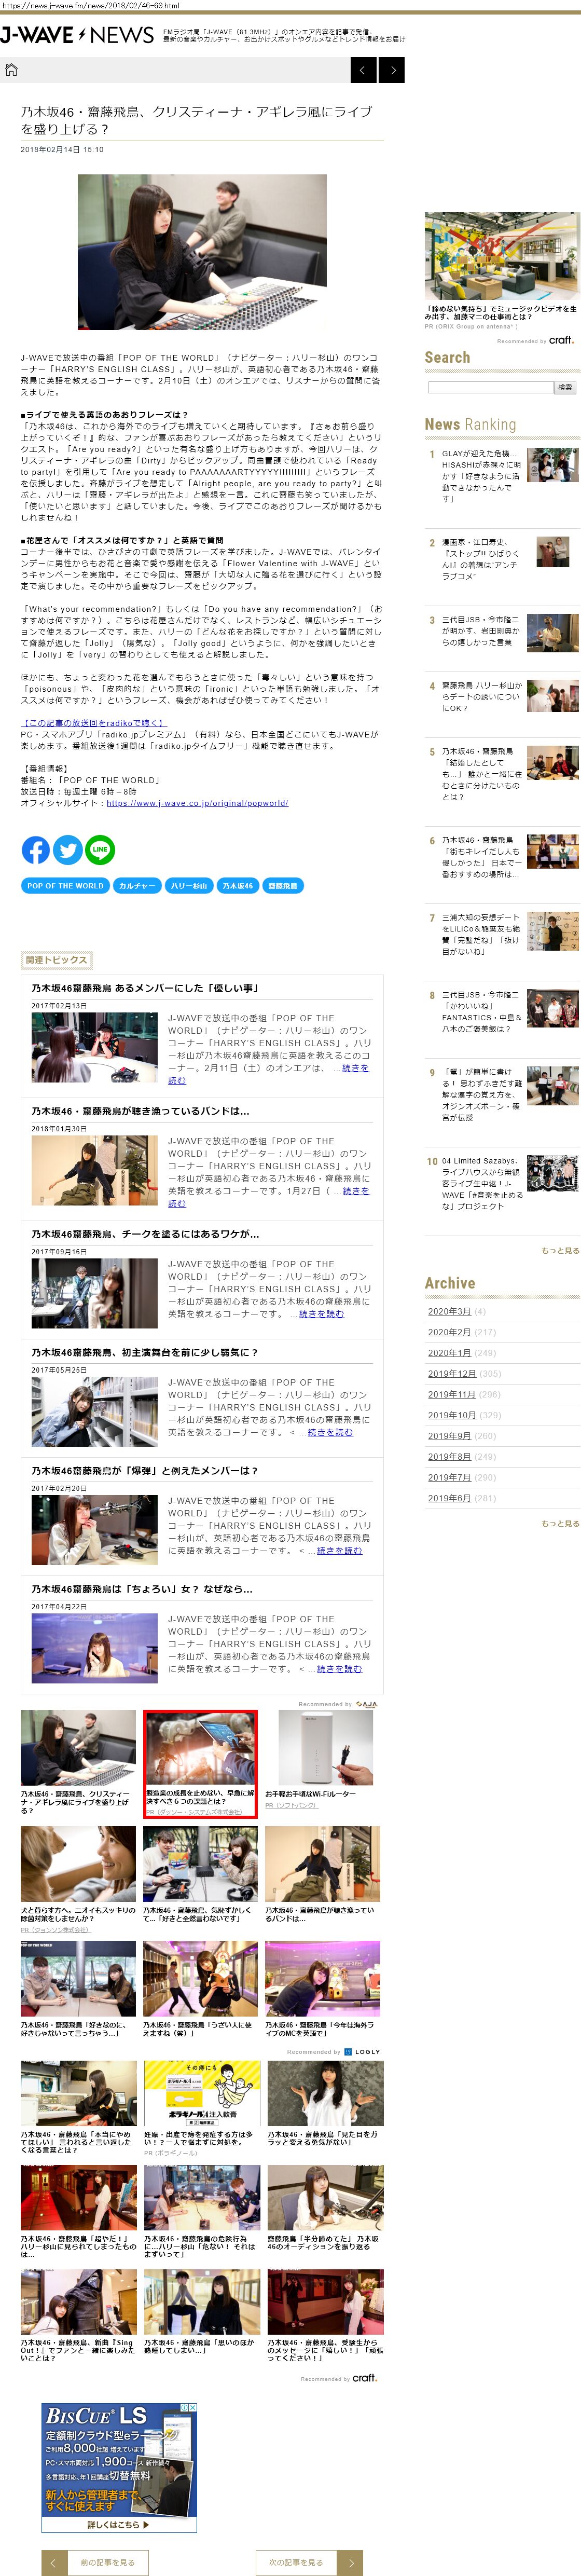This screenshot has height=2576, width=581.
Task: Click 次の記事を見る button at bottom
Action: (296, 2562)
